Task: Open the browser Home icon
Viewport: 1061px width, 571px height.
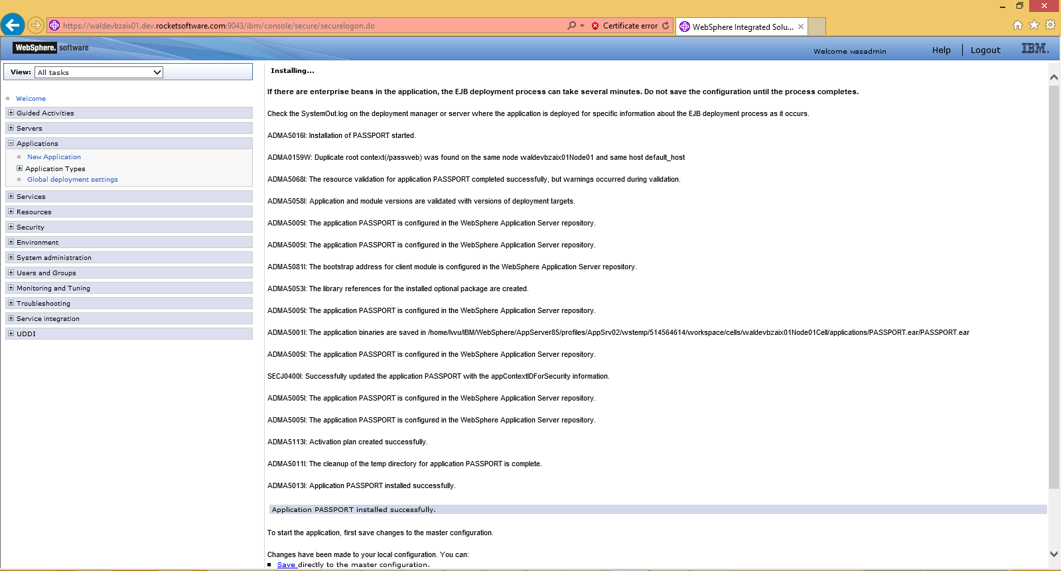Action: (x=1018, y=25)
